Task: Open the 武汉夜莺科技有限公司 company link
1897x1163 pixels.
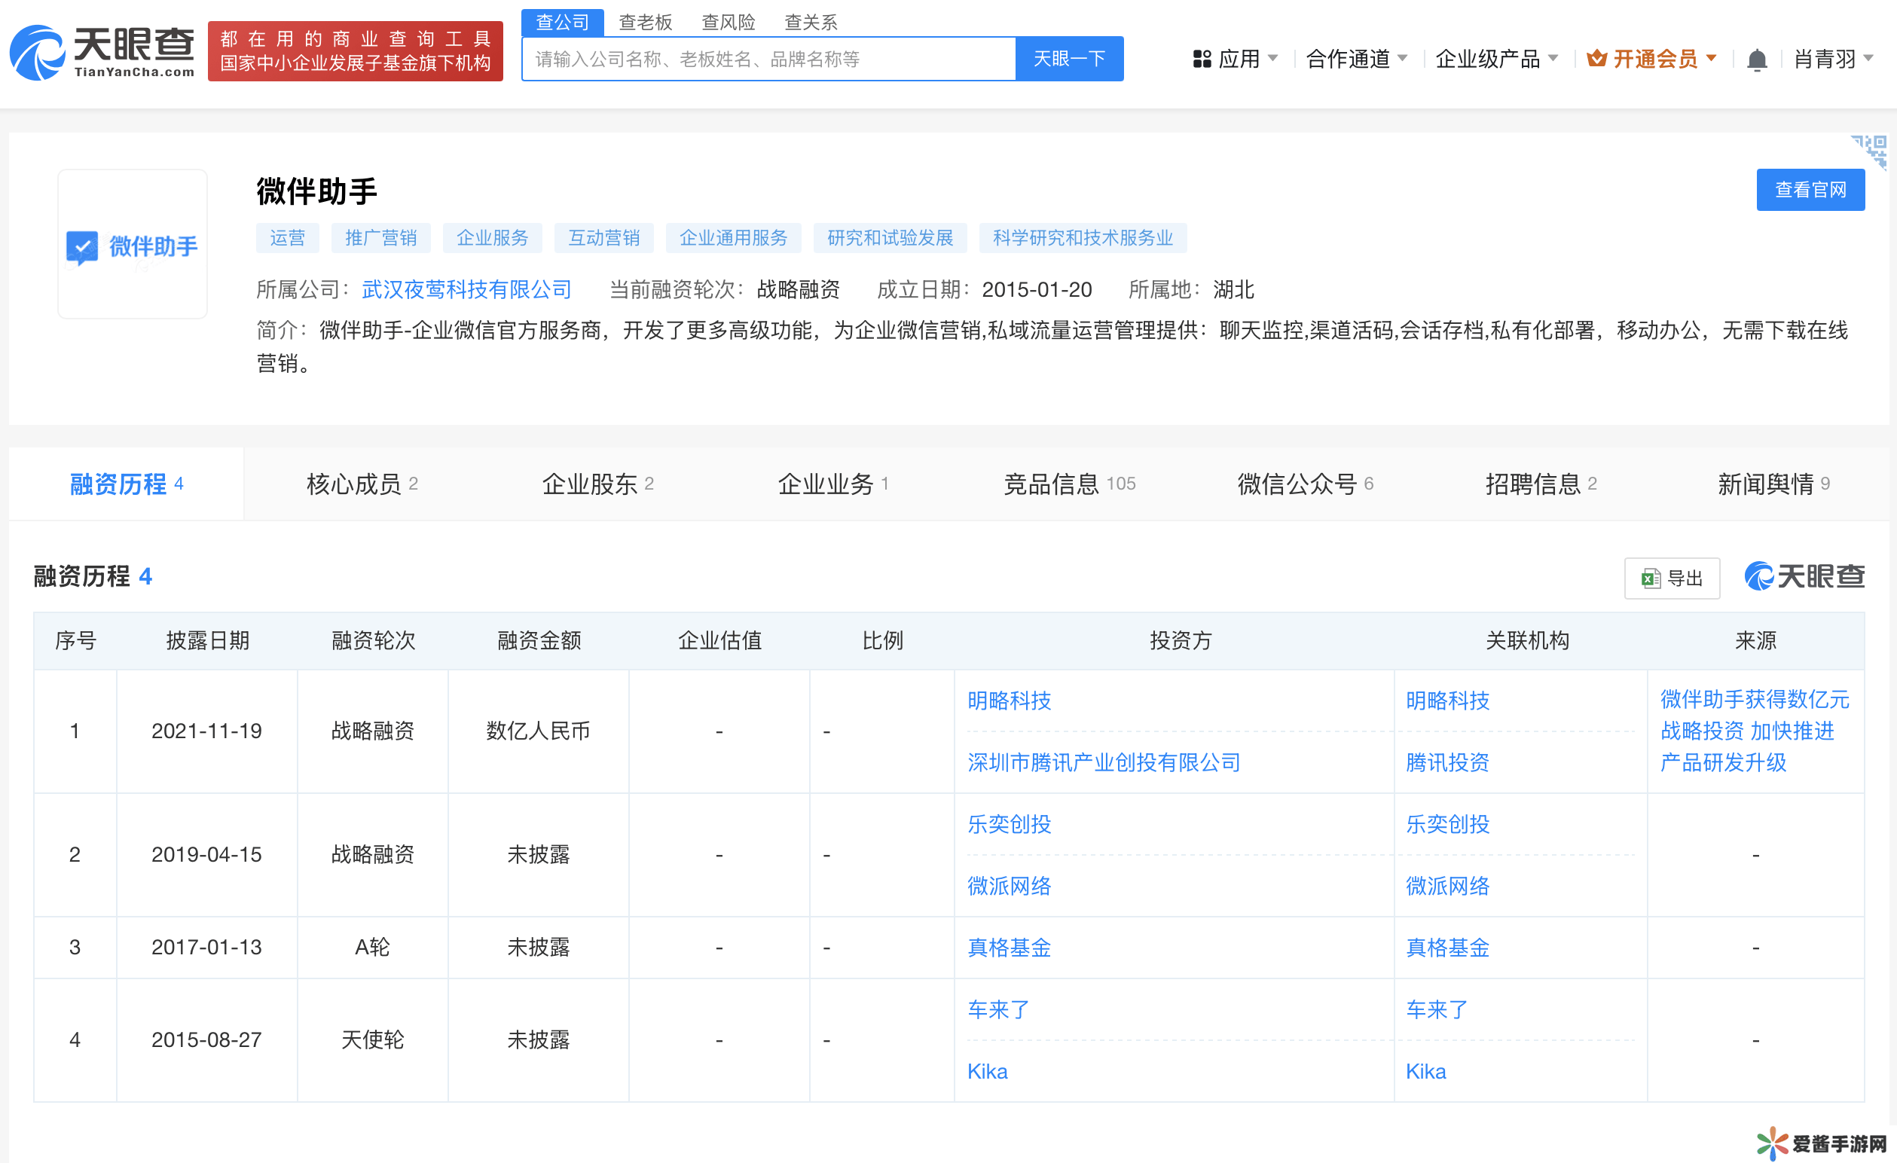Action: click(466, 290)
